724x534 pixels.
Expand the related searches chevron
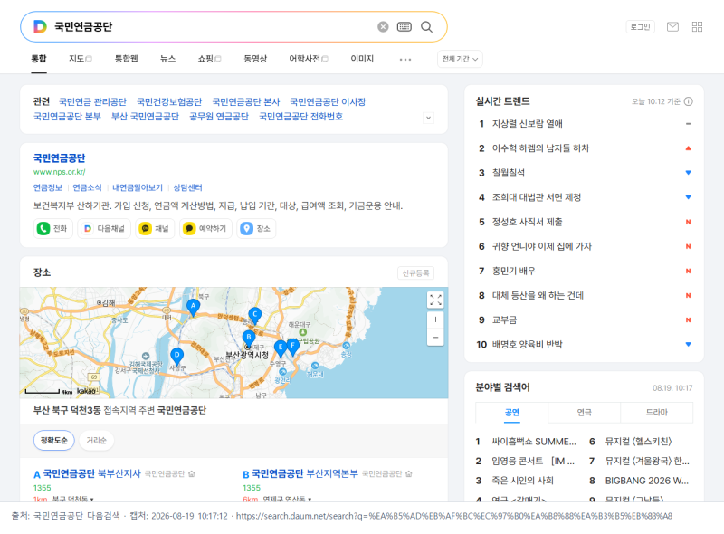(428, 118)
